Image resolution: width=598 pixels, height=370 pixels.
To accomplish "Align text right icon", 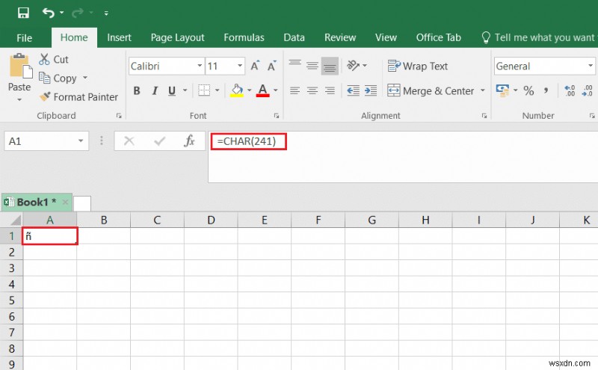I will coord(330,90).
